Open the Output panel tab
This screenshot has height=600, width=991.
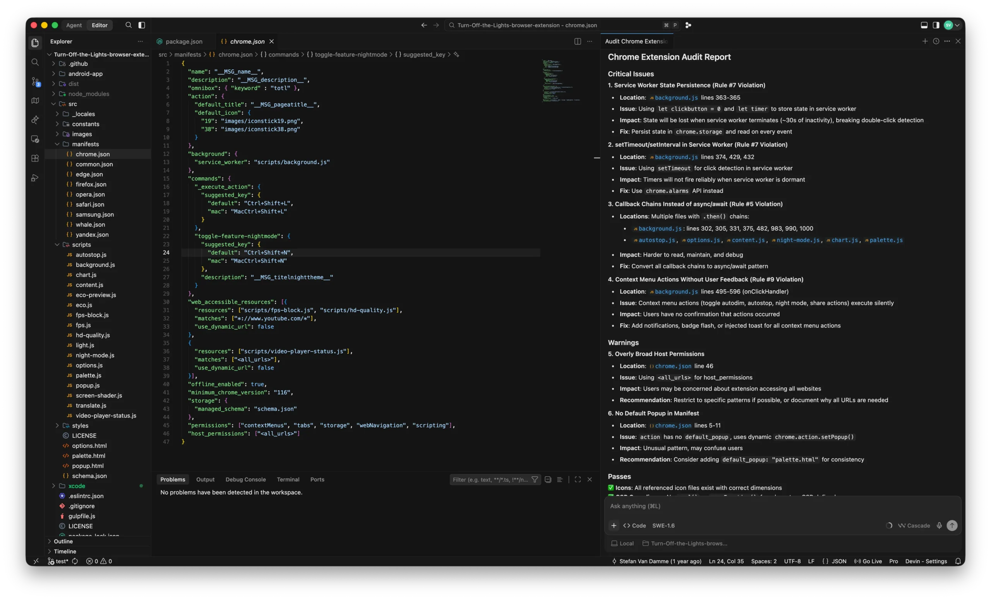click(205, 479)
